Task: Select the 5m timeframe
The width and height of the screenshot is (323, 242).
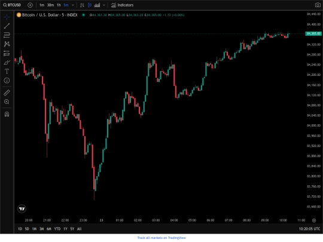Action: coord(66,5)
